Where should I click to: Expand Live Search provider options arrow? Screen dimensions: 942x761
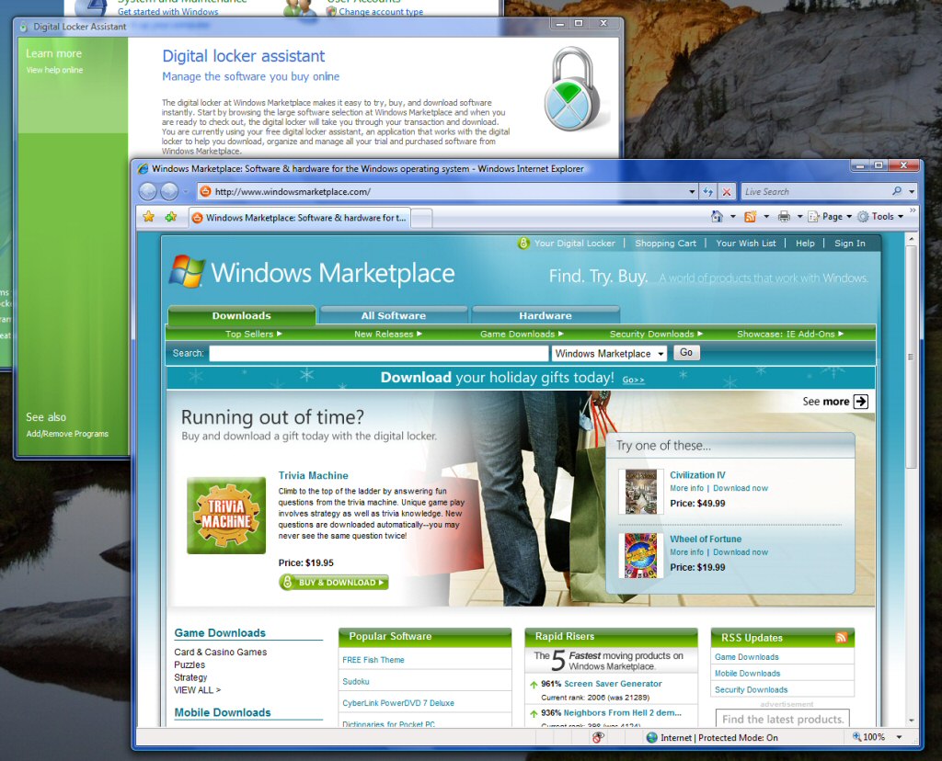[912, 192]
